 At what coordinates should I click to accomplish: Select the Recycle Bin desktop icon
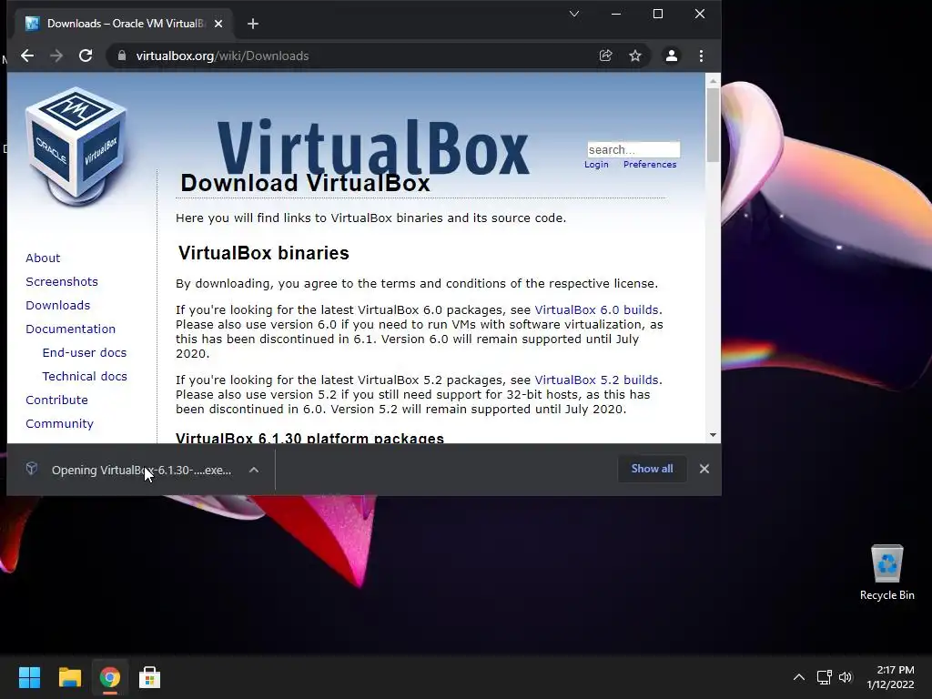(x=886, y=573)
